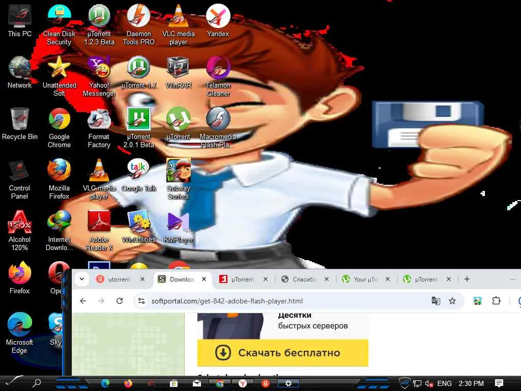Go back in the browser
This screenshot has height=391, width=521.
coord(83,301)
